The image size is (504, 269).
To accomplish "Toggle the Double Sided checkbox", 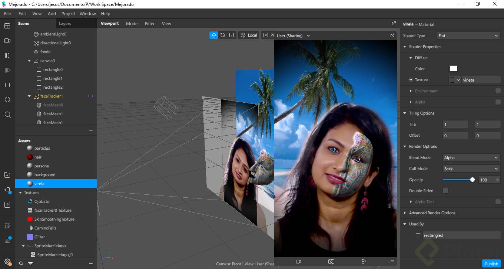I will coord(445,191).
